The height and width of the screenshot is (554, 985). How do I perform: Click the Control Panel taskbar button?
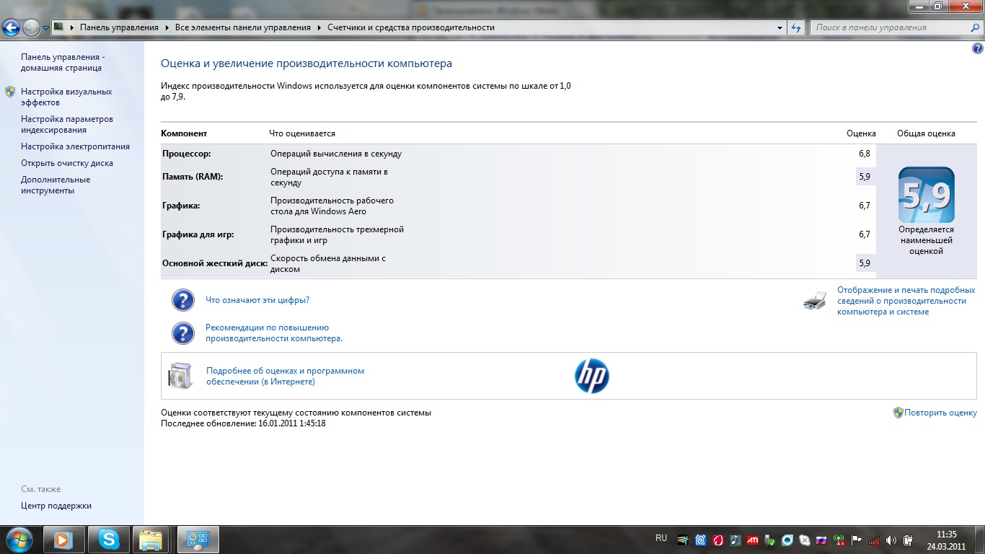[198, 539]
